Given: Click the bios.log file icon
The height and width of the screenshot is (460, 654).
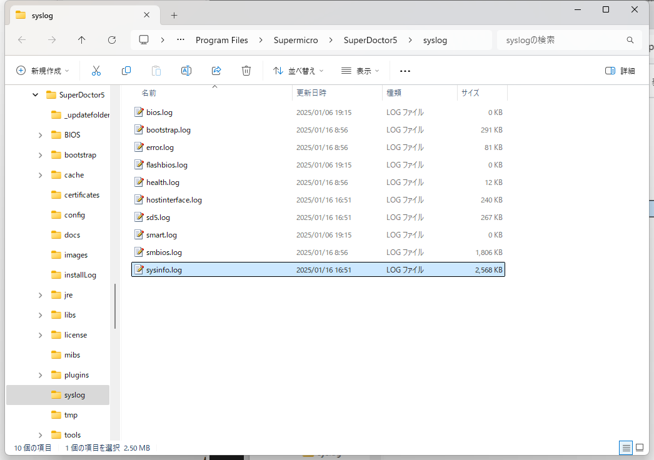Looking at the screenshot, I should click(x=139, y=112).
